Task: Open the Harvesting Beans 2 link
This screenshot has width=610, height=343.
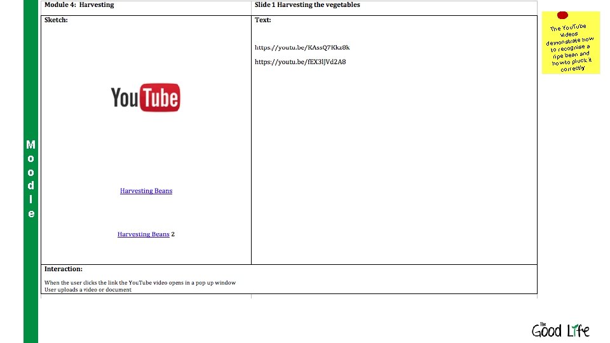Action: (146, 234)
